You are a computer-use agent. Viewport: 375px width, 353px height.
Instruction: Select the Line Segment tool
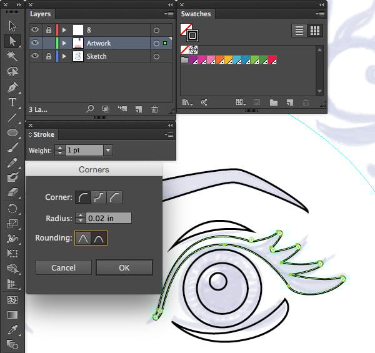12,117
